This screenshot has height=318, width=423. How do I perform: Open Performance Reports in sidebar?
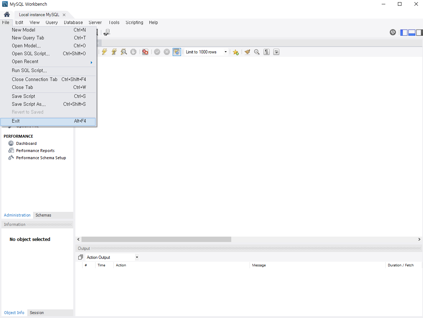coord(35,151)
